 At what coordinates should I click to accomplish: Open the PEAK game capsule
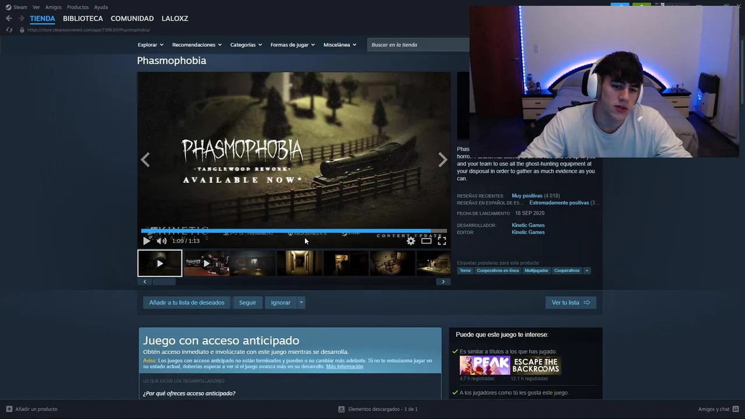[x=485, y=365]
